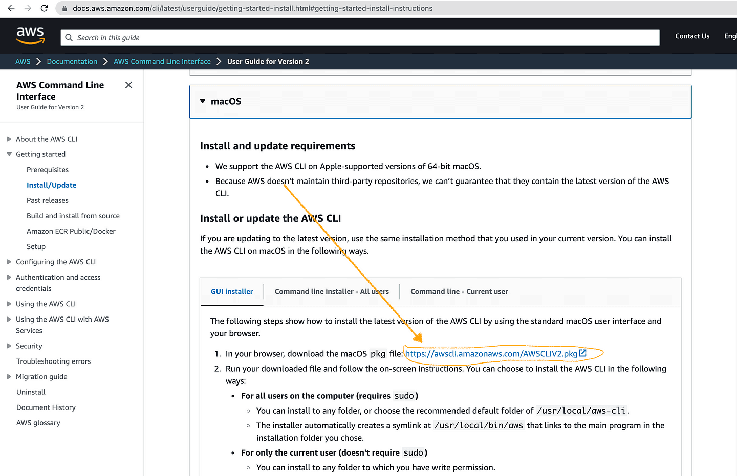Viewport: 737px width, 476px height.
Task: Open Getting started label
Action: [x=40, y=154]
